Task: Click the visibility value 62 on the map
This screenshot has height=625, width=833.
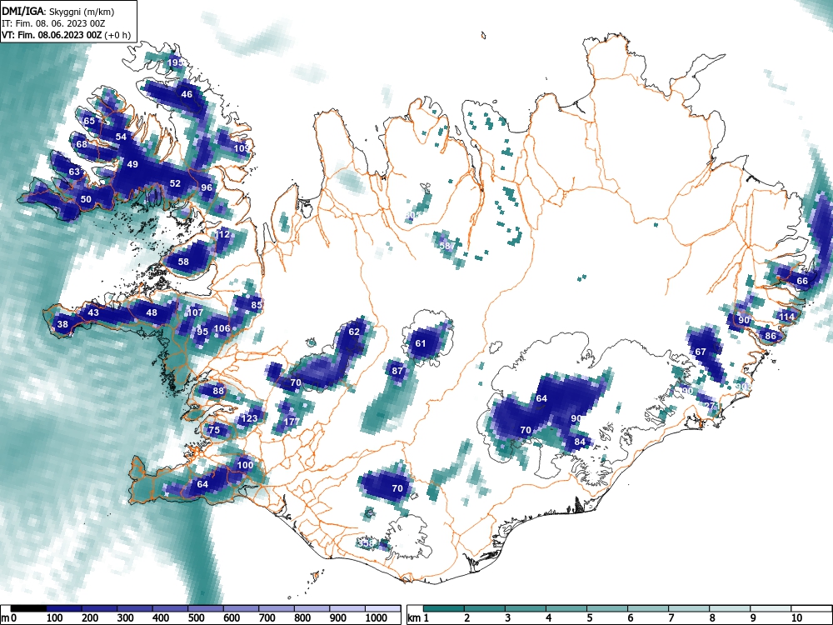Action: point(354,332)
